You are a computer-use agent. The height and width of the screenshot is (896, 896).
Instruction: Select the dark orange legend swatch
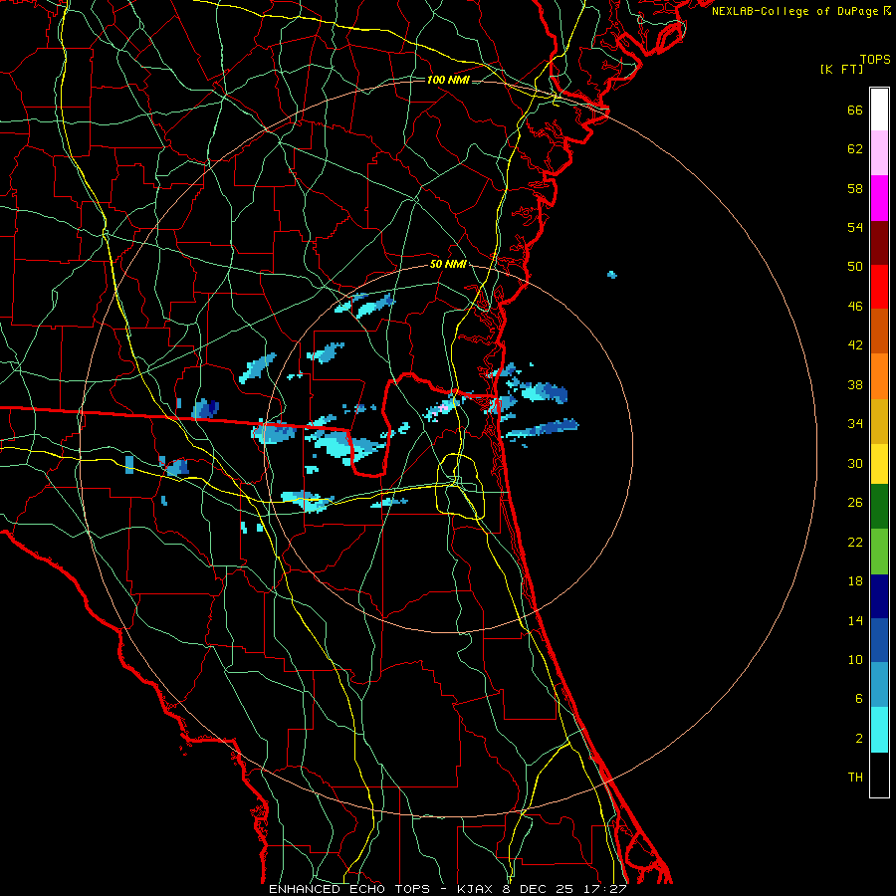tap(879, 332)
